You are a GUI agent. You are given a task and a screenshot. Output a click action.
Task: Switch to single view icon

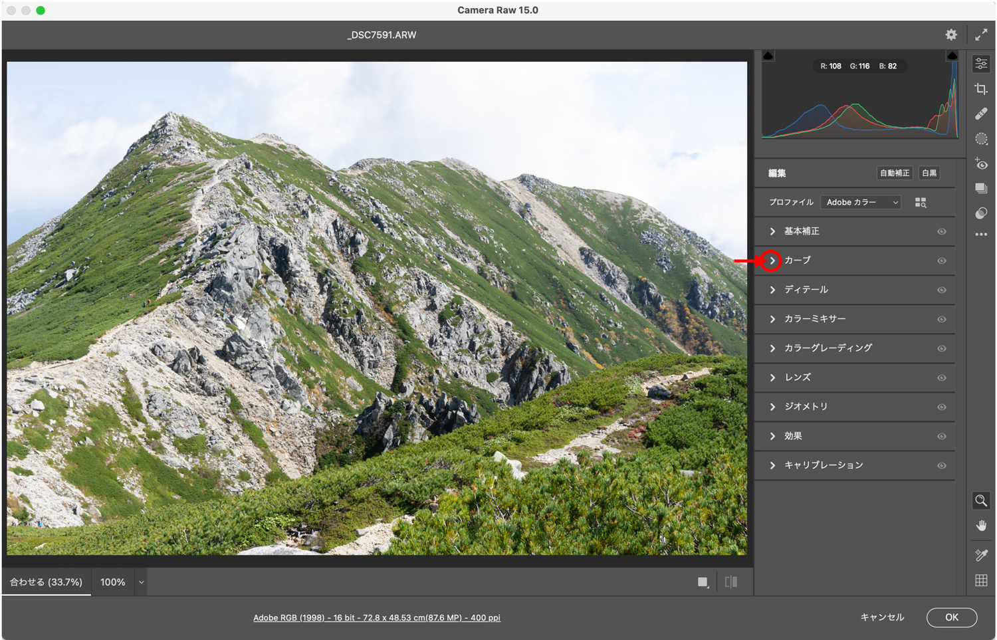pyautogui.click(x=703, y=582)
